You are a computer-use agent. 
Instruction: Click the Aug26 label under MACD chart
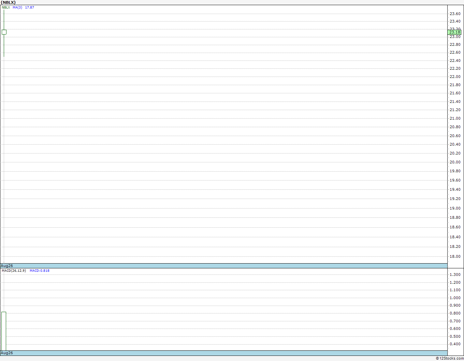pyautogui.click(x=7, y=353)
